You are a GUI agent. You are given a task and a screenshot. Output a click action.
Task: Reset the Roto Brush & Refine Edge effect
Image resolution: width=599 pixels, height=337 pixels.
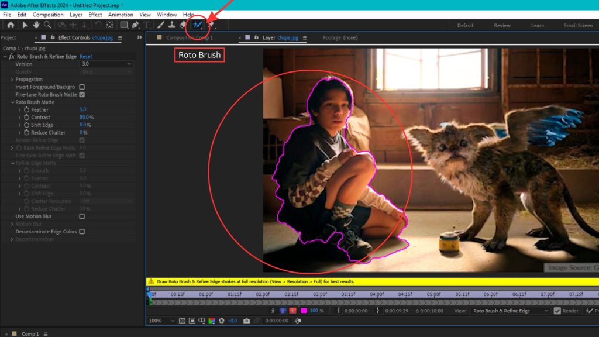pos(86,57)
